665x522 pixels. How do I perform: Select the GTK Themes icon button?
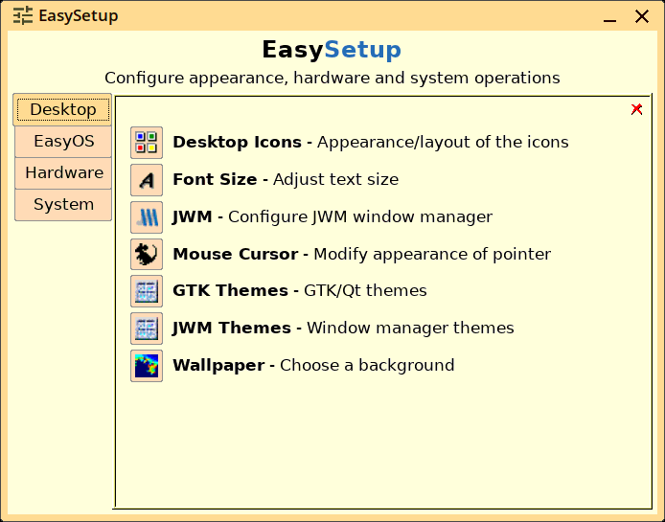pos(147,291)
